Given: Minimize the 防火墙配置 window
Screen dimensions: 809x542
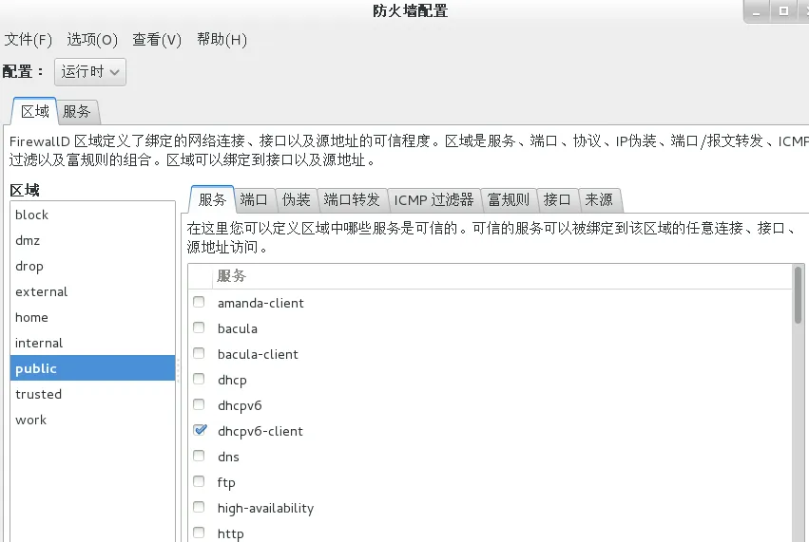Looking at the screenshot, I should [757, 11].
